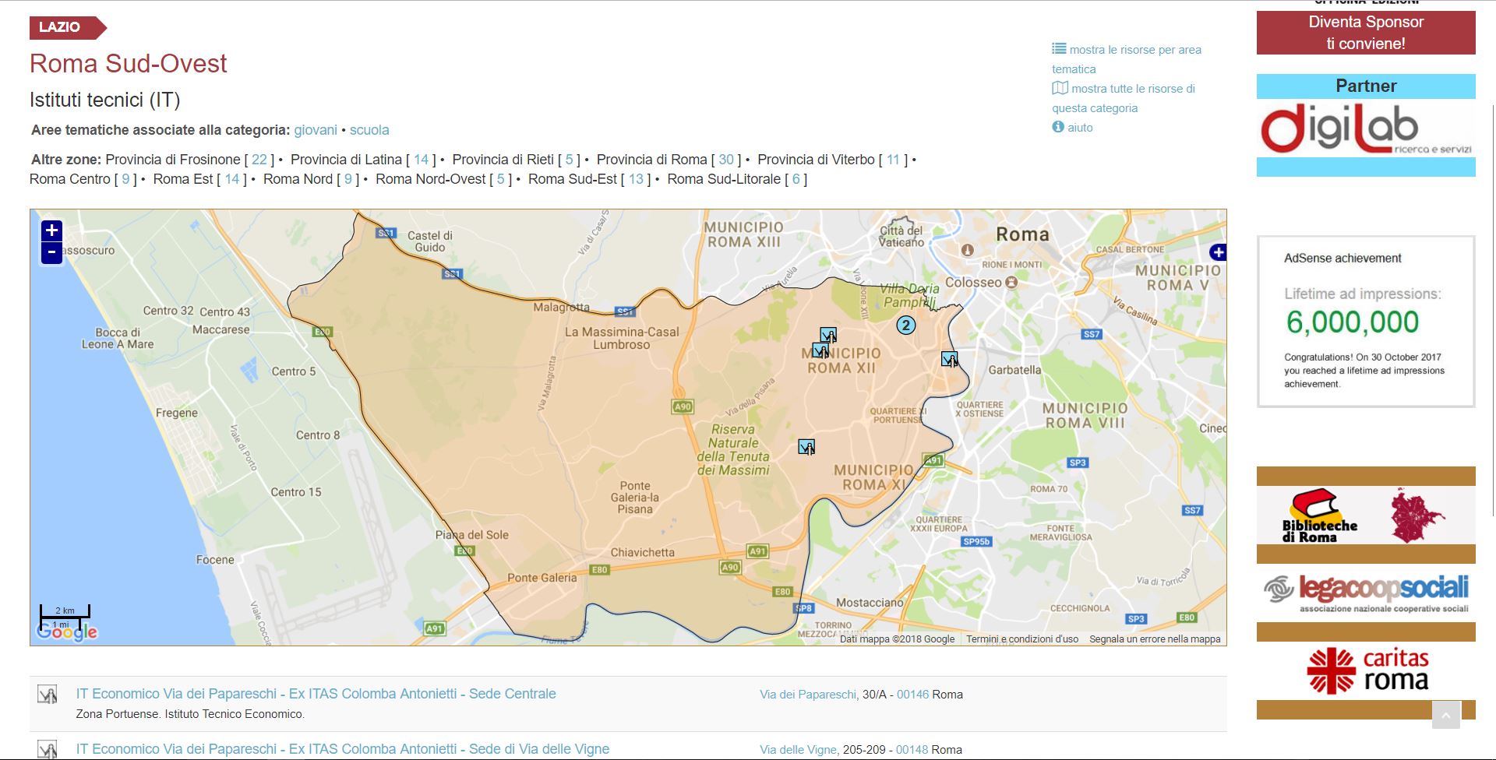Click Termini e condizioni d'uso on map

coord(1022,639)
